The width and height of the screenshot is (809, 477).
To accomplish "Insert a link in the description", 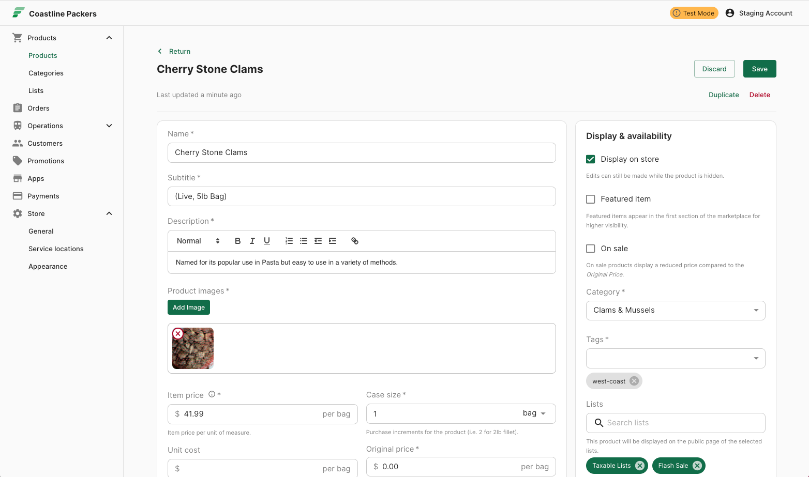I will (355, 241).
